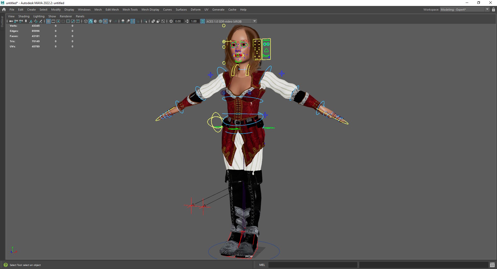
Task: Toggle the Film Gate display
Action: click(x=53, y=21)
